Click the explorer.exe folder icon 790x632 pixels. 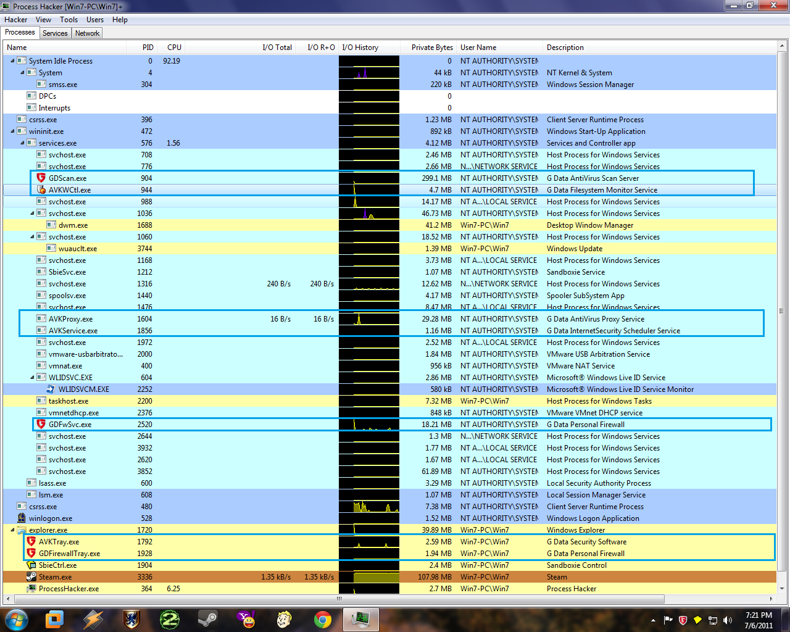(x=22, y=530)
